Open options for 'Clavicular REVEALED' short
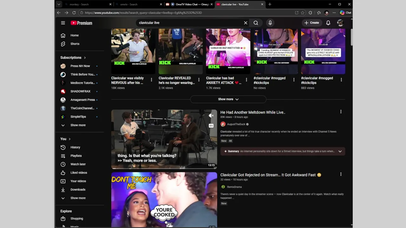Viewport: 406px width, 228px height. (199, 80)
